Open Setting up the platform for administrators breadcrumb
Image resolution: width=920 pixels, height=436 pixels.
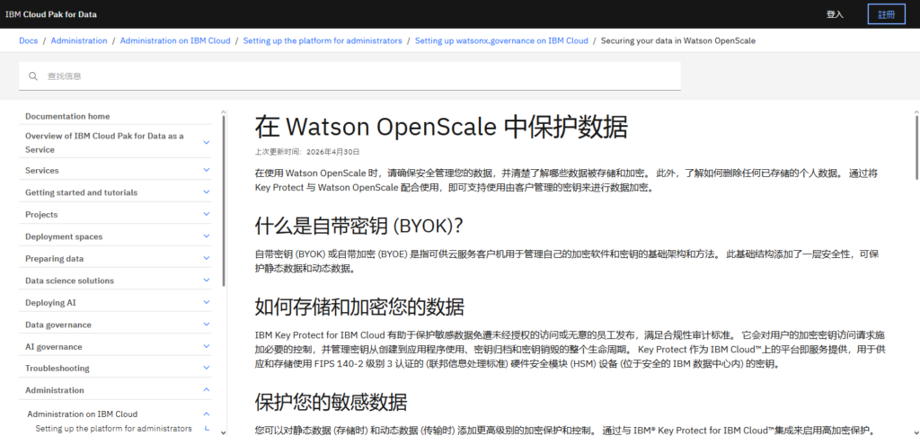(323, 41)
